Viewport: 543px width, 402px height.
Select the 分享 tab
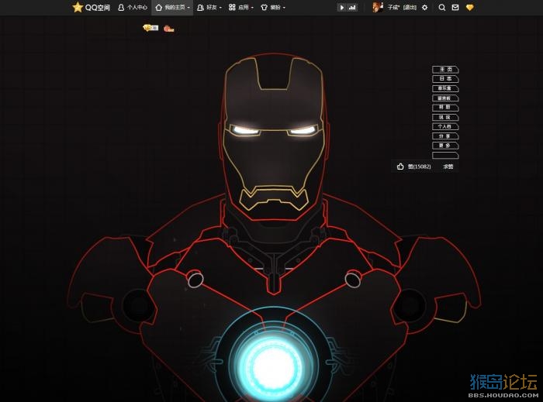coord(445,136)
